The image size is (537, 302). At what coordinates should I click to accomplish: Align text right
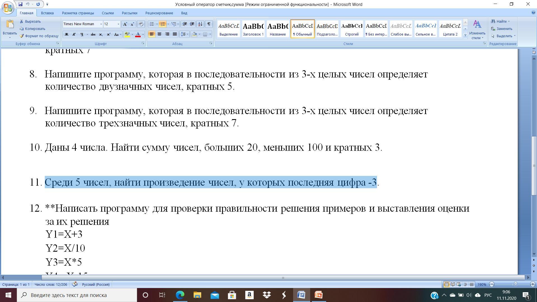[x=167, y=34]
